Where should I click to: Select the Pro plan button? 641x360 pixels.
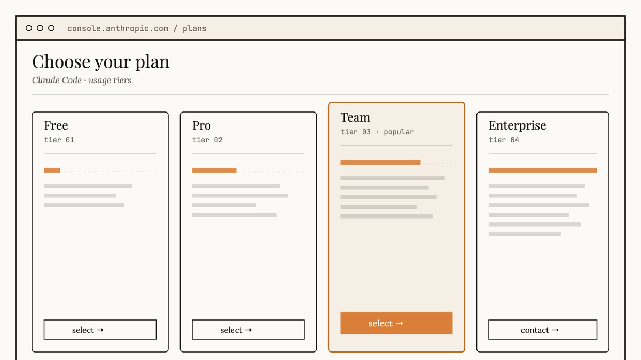tap(248, 330)
